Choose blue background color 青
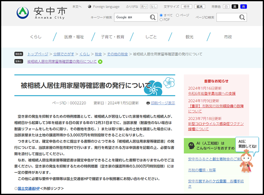 point(244,7)
